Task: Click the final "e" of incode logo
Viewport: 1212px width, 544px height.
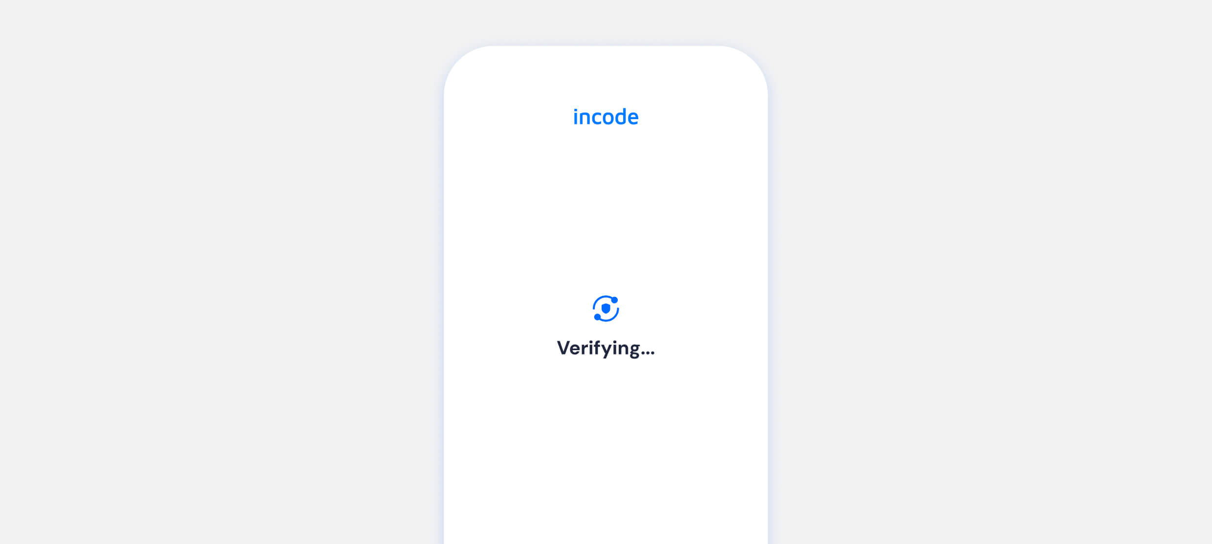Action: click(x=632, y=119)
